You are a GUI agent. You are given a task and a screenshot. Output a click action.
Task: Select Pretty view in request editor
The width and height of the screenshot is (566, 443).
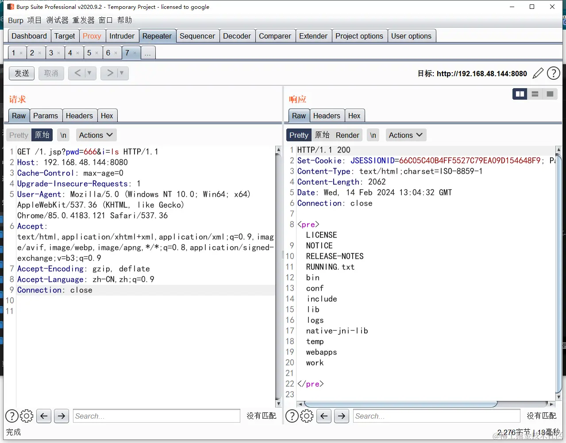tap(19, 135)
